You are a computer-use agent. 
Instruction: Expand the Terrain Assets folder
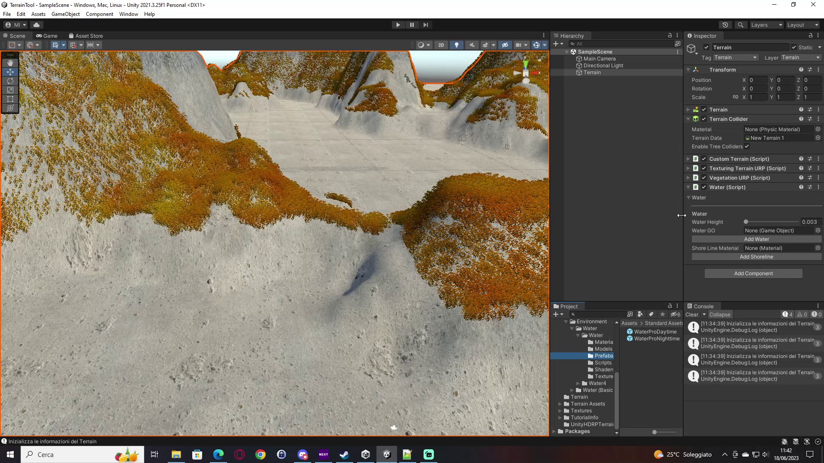tap(560, 404)
